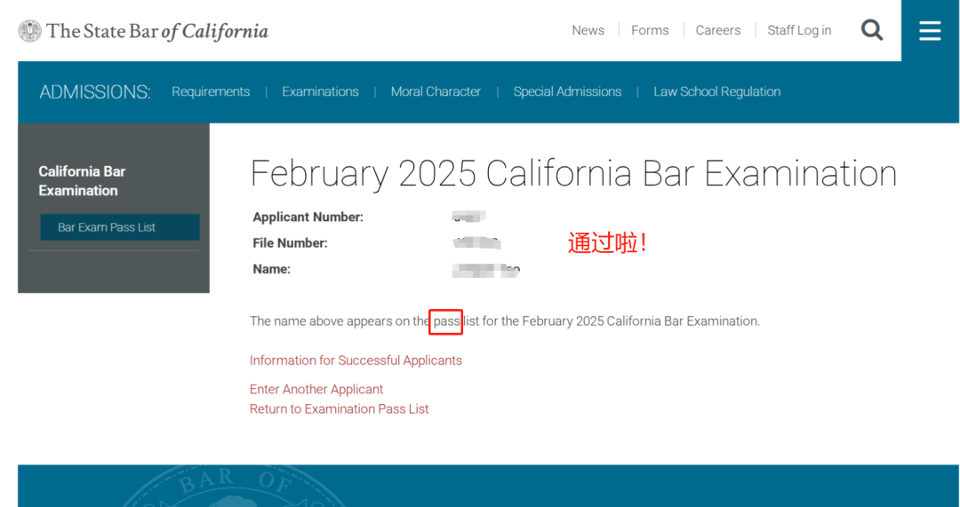Select the Special Admissions menu item

tap(567, 91)
